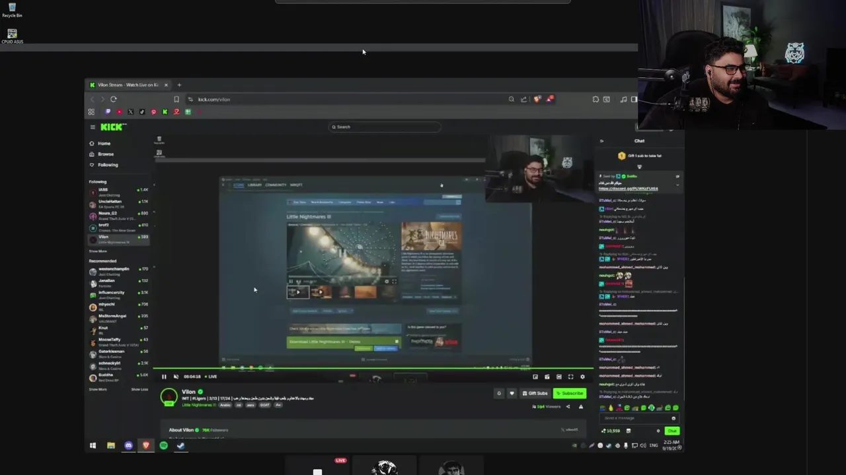
Task: Open the Discord link in pinned chat
Action: 628,189
